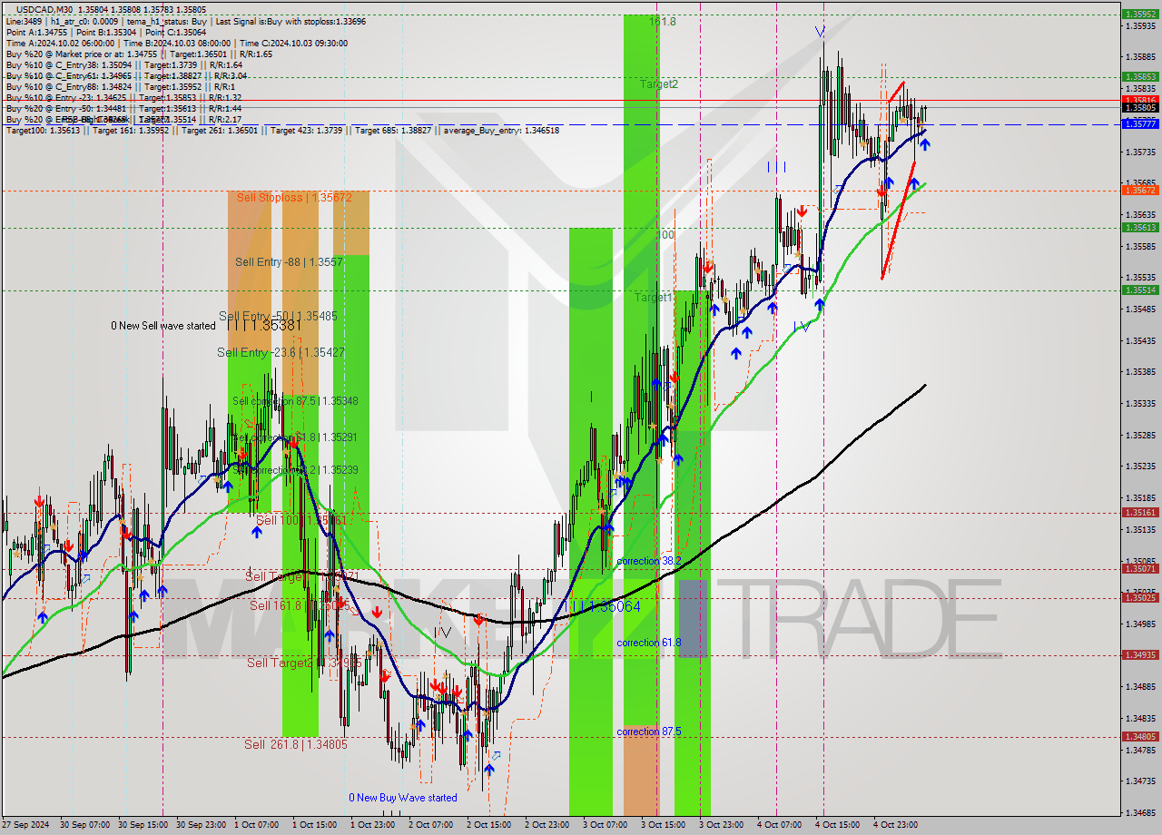Click the orange 1.35672 price label
This screenshot has height=835, width=1162.
coord(1140,191)
